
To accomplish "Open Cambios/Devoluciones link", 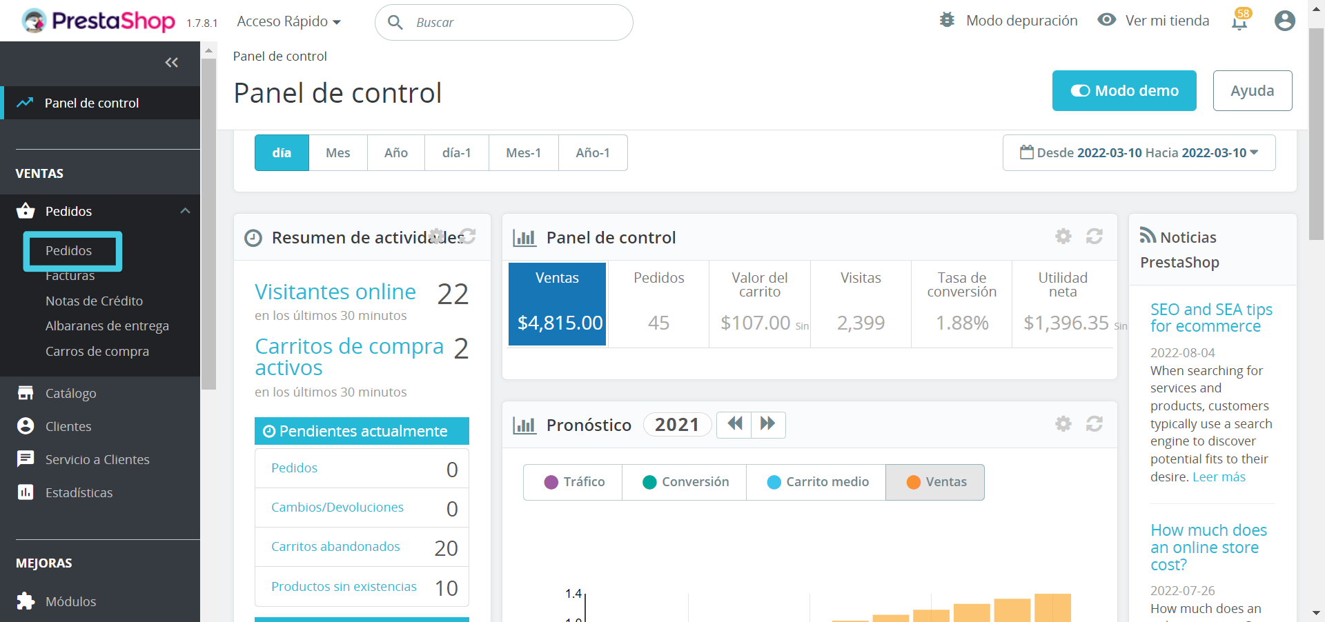I will (337, 507).
